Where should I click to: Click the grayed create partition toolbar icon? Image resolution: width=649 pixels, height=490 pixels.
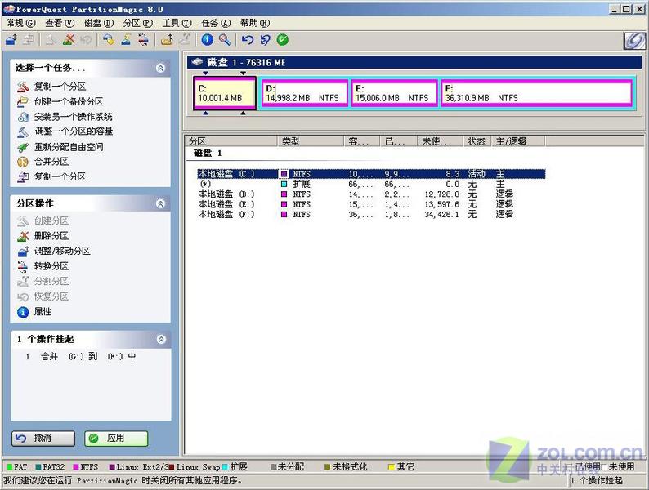coord(51,40)
